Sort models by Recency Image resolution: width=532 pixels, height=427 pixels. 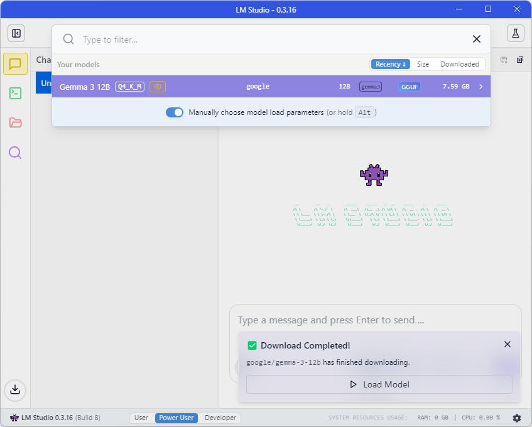[x=390, y=64]
